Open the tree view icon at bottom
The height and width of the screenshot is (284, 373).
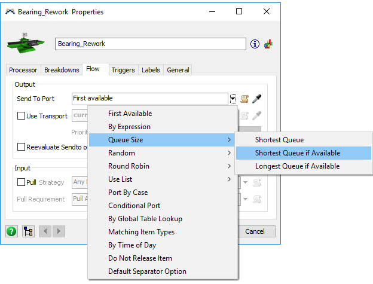[x=28, y=231]
